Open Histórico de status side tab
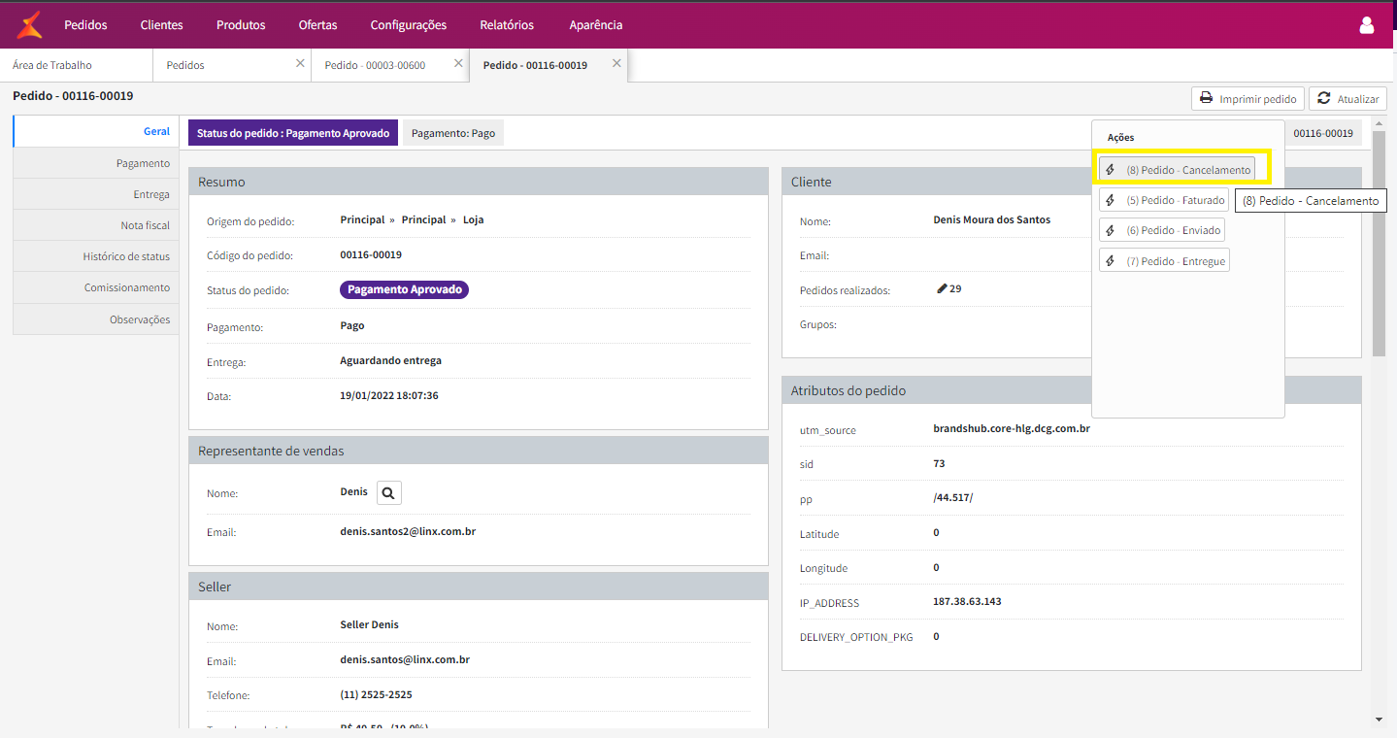Image resolution: width=1397 pixels, height=738 pixels. click(x=96, y=256)
